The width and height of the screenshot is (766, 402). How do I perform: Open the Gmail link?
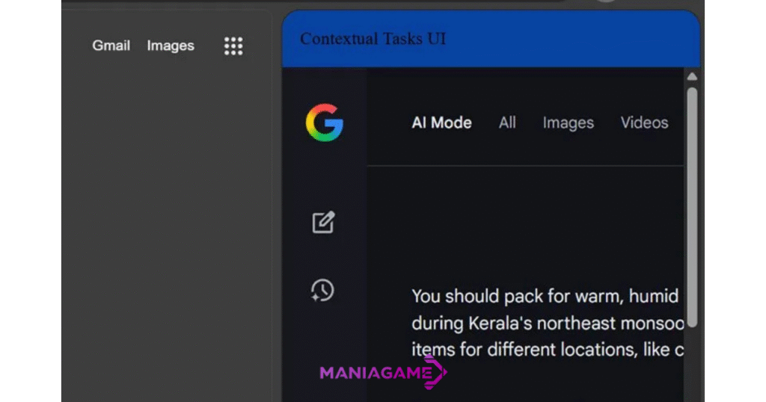tap(111, 46)
